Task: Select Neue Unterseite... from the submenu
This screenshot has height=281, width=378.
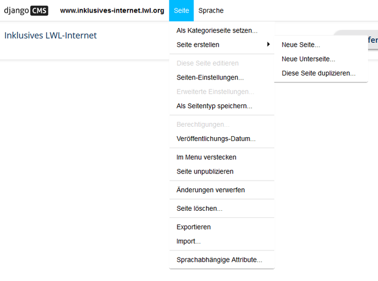Action: pyautogui.click(x=321, y=59)
